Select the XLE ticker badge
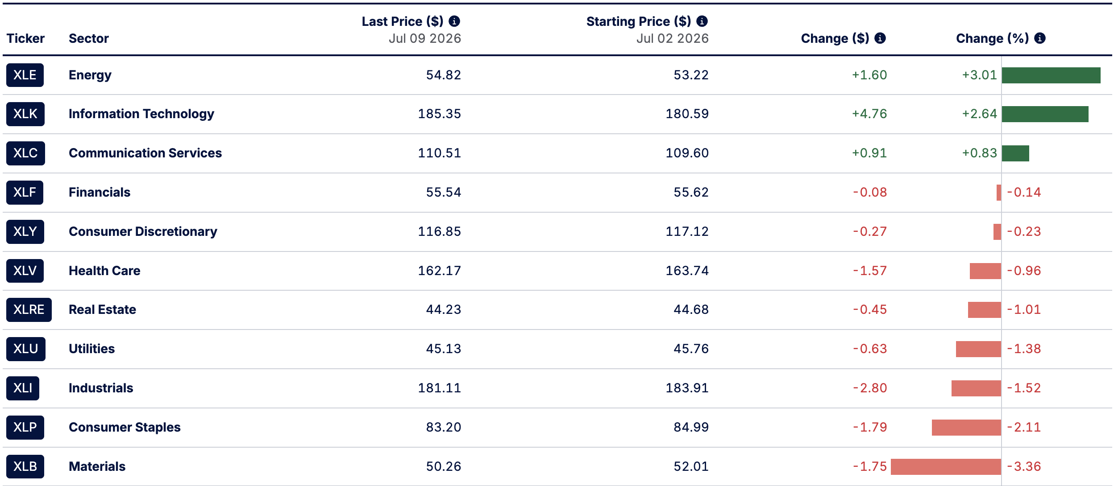The height and width of the screenshot is (486, 1114). (x=25, y=75)
